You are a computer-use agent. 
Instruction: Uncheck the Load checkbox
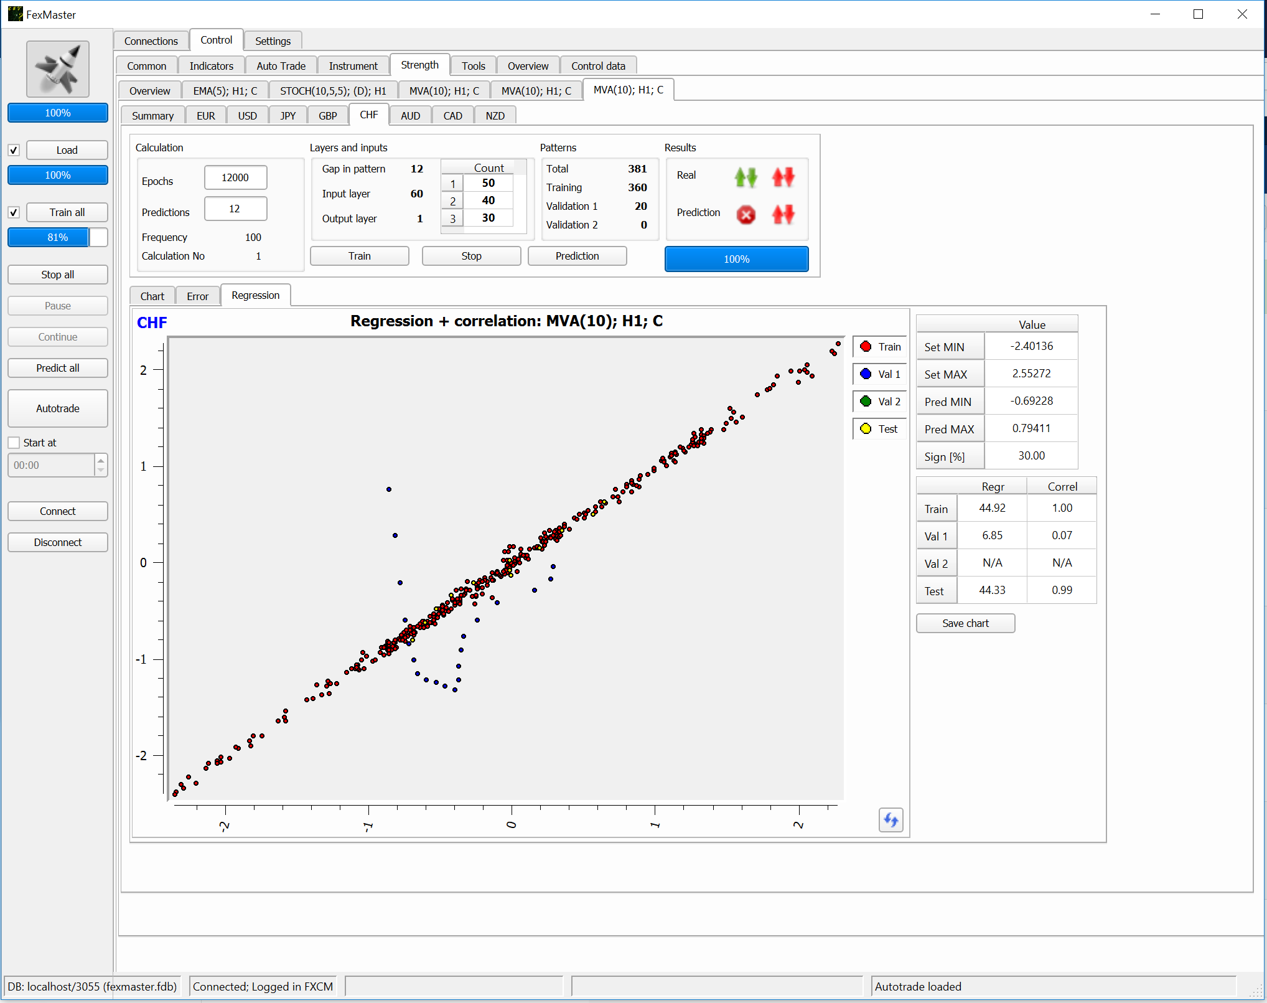point(14,150)
